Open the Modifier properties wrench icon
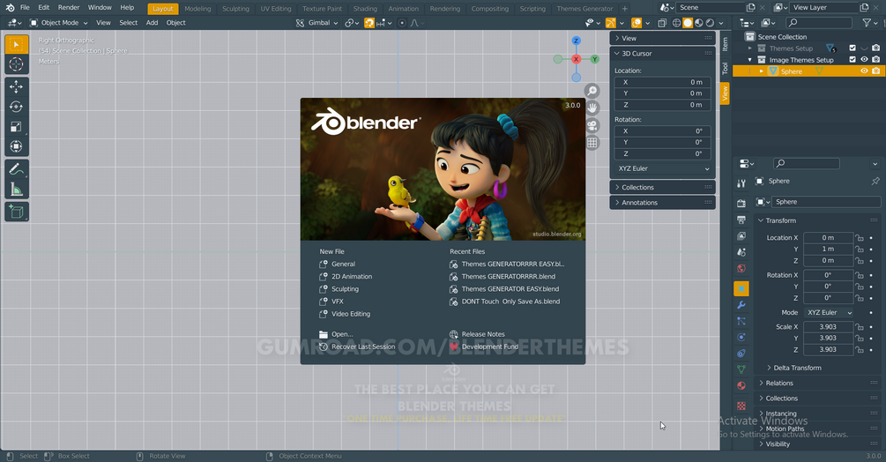Viewport: 886px width, 462px height. click(741, 305)
